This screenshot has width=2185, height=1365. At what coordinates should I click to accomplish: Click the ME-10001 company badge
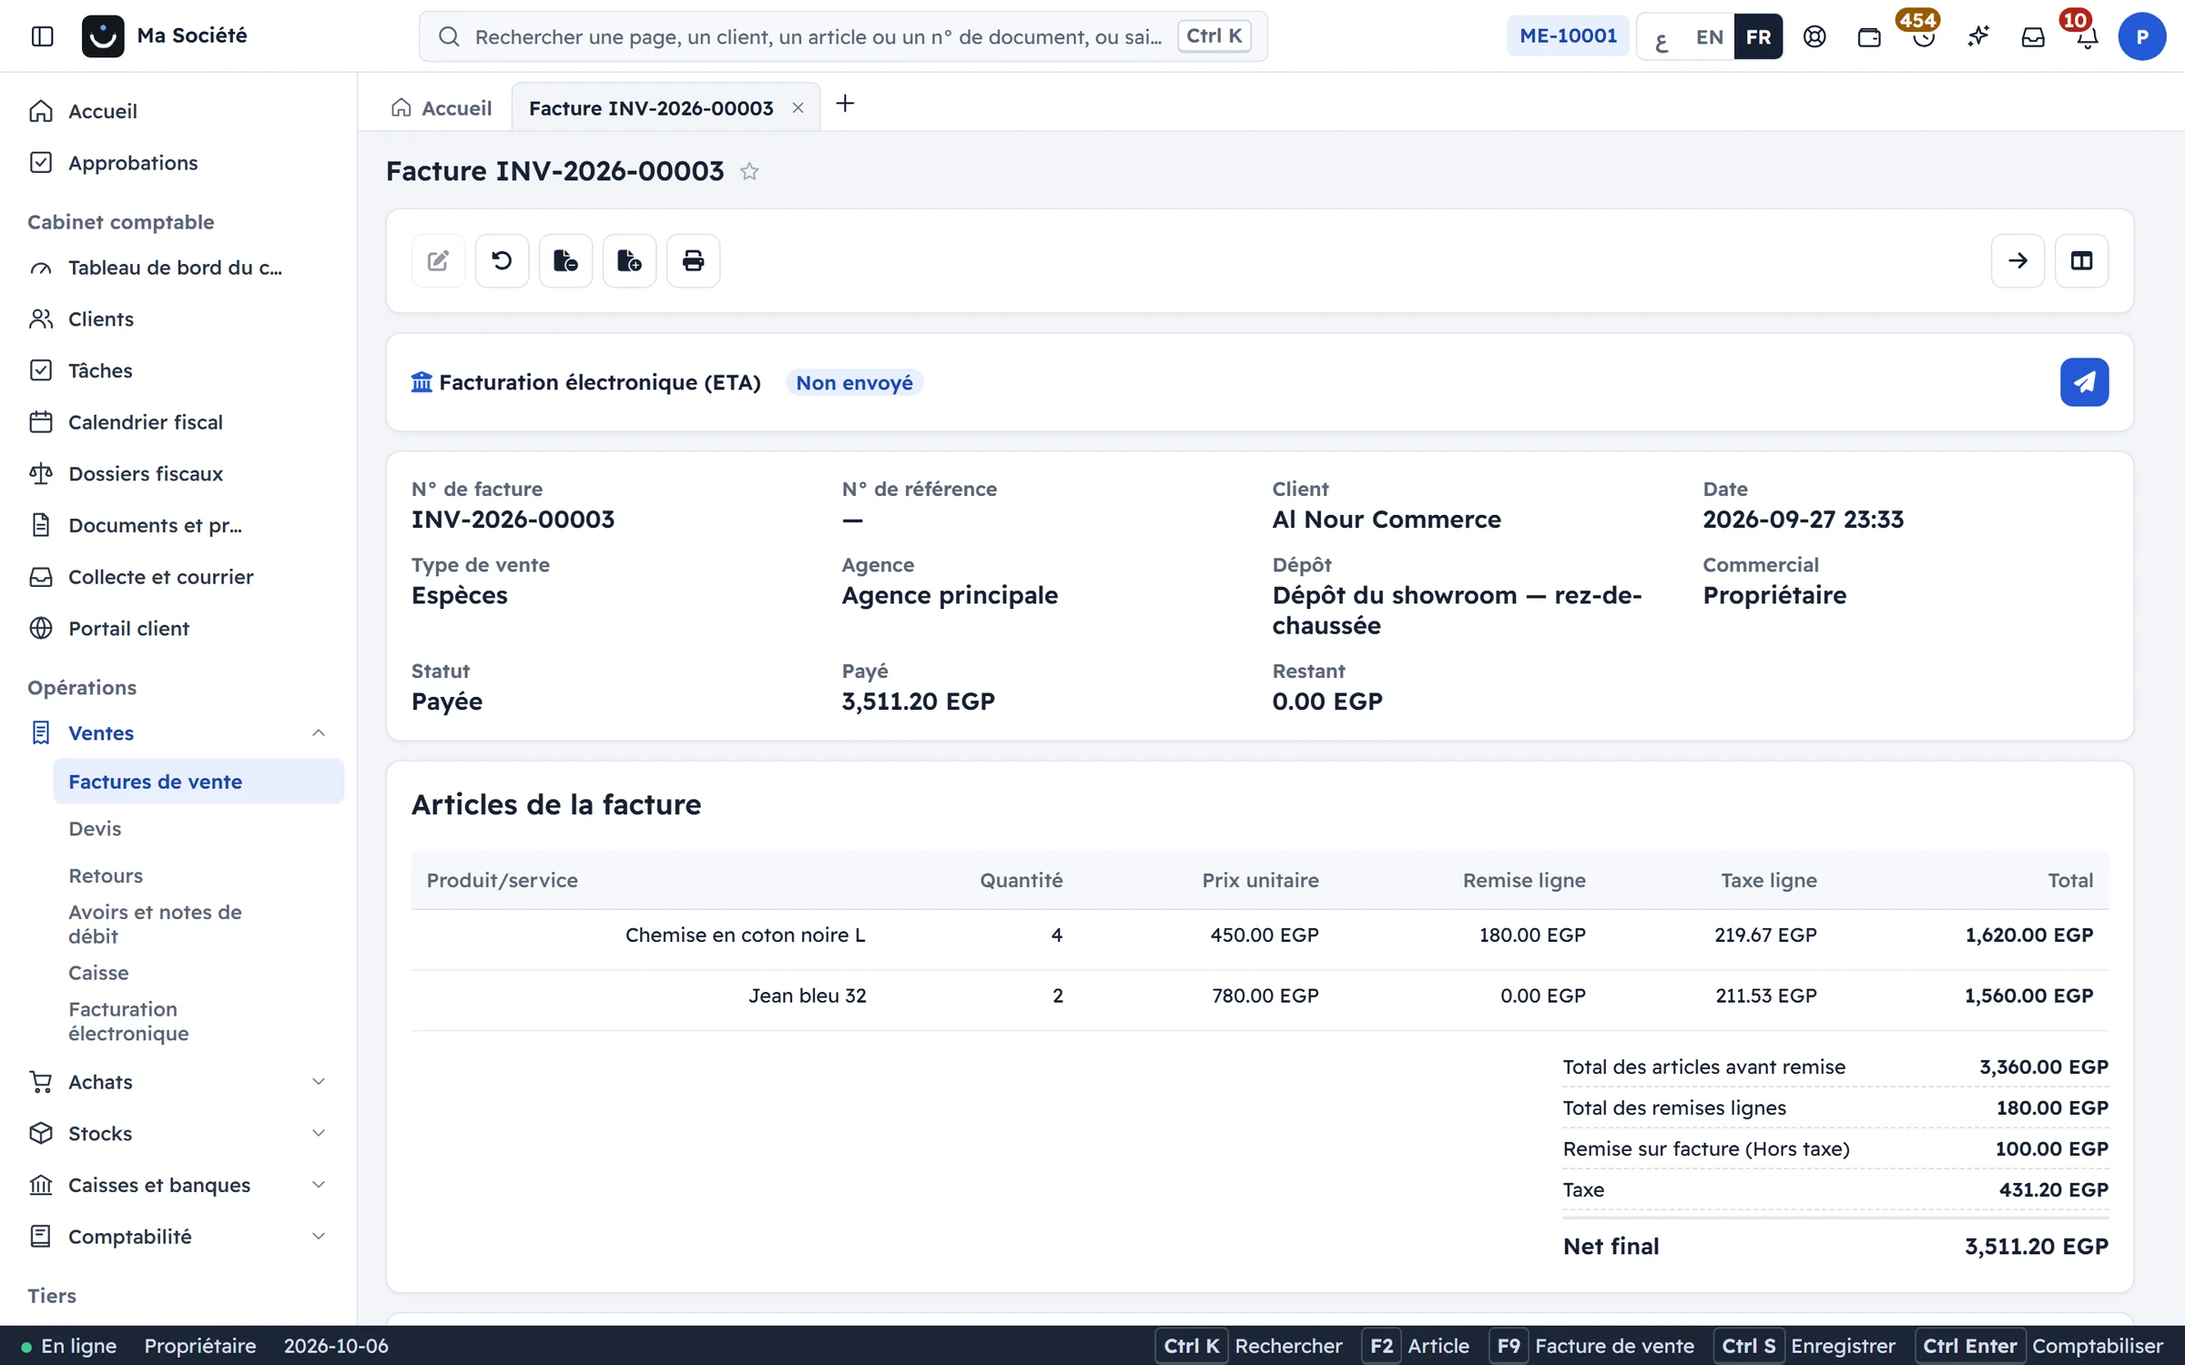point(1568,35)
